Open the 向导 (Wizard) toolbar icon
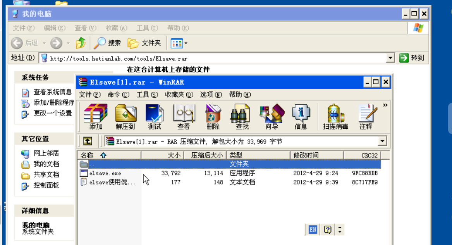This screenshot has height=245, width=452. pyautogui.click(x=272, y=117)
